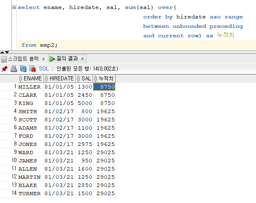
Task: Click the SQL link in results toolbar
Action: [44, 68]
